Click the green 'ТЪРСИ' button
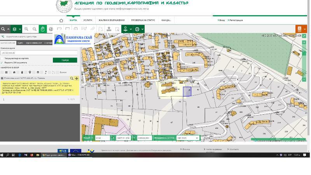This screenshot has height=175, width=311. (65, 60)
